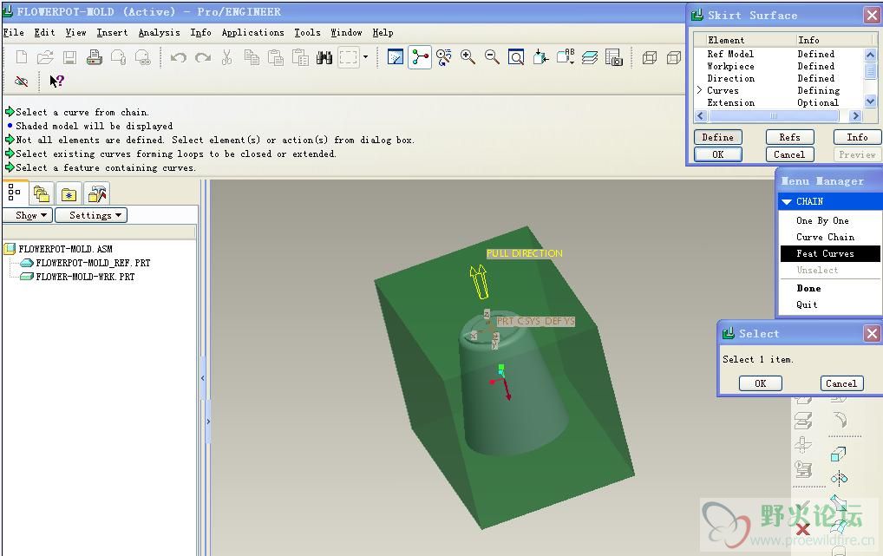The width and height of the screenshot is (883, 556).
Task: Click the View Manager icon
Action: coord(614,57)
